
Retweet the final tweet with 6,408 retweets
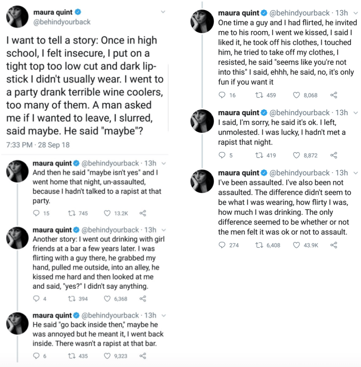coord(259,245)
